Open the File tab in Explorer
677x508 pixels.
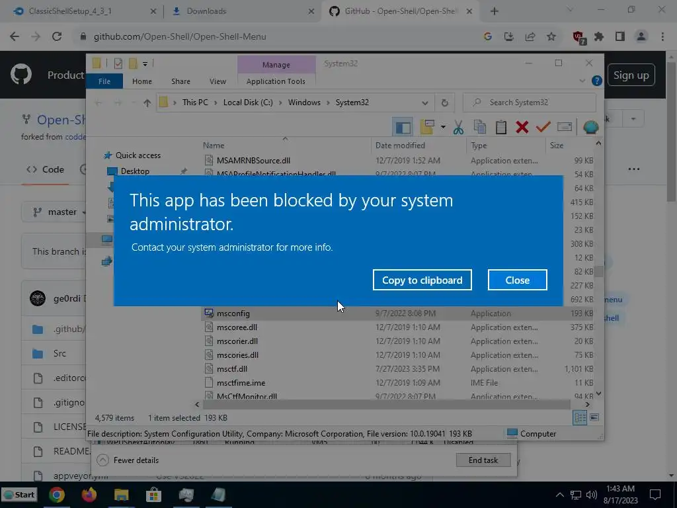pos(104,81)
